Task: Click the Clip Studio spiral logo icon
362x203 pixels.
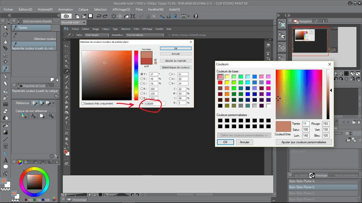Action: pyautogui.click(x=66, y=16)
